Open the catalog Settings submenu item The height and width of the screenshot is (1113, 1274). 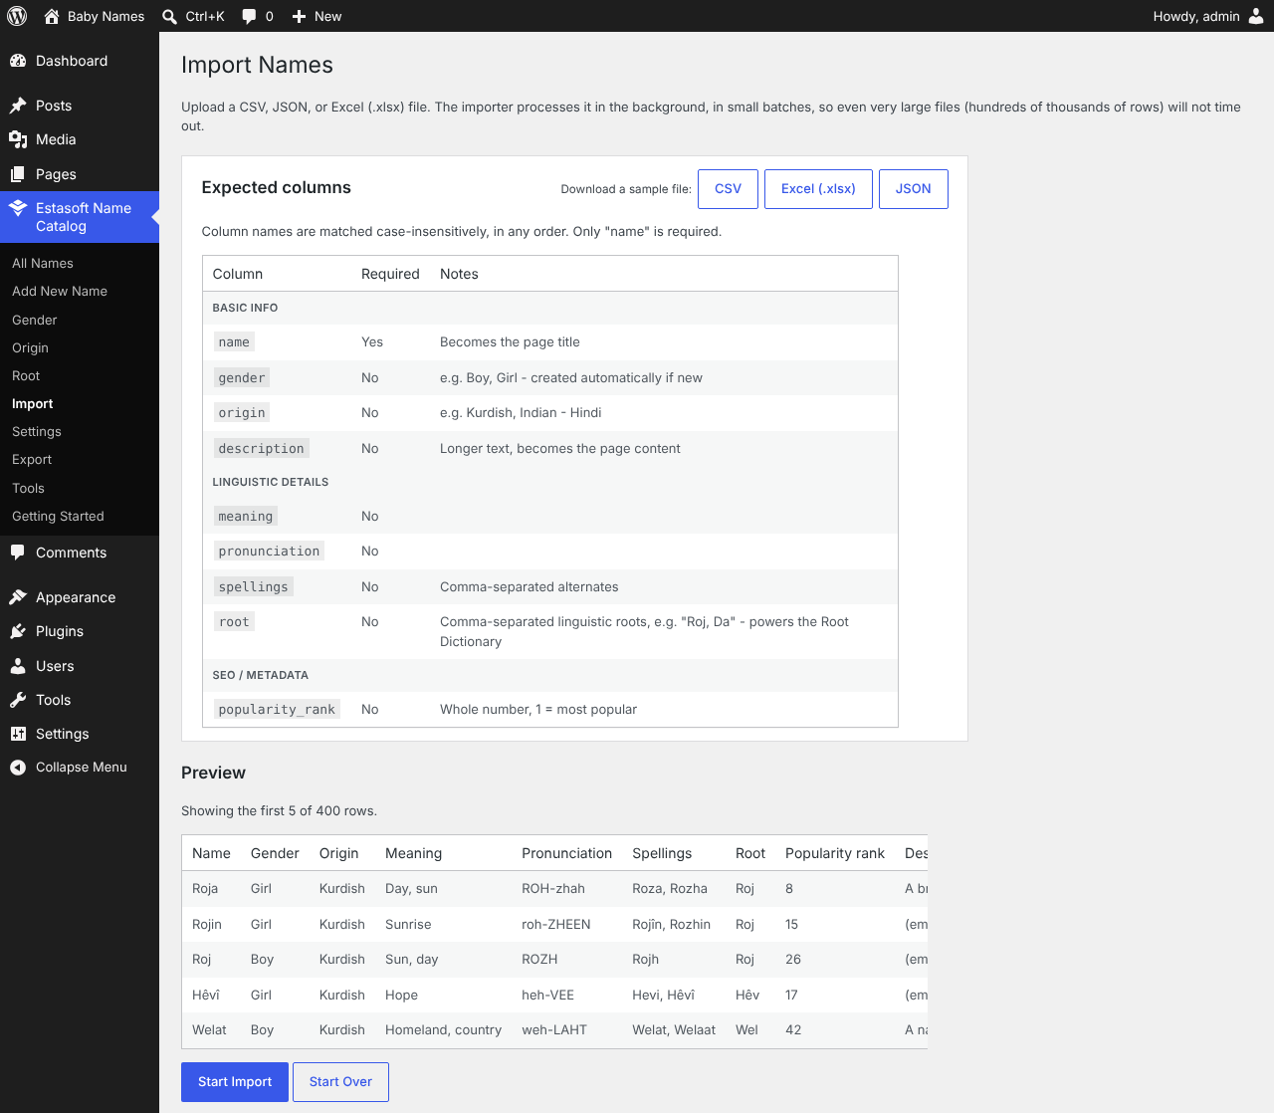[37, 431]
